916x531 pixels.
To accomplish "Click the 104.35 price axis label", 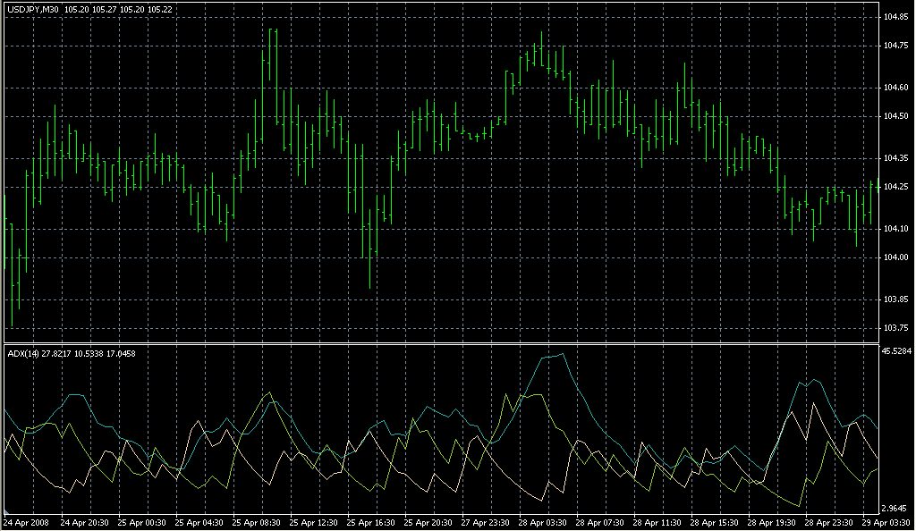I will 895,158.
